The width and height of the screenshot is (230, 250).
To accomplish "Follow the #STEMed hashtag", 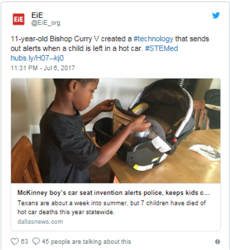I will (x=161, y=49).
